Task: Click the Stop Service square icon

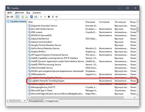Action: coord(49,17)
